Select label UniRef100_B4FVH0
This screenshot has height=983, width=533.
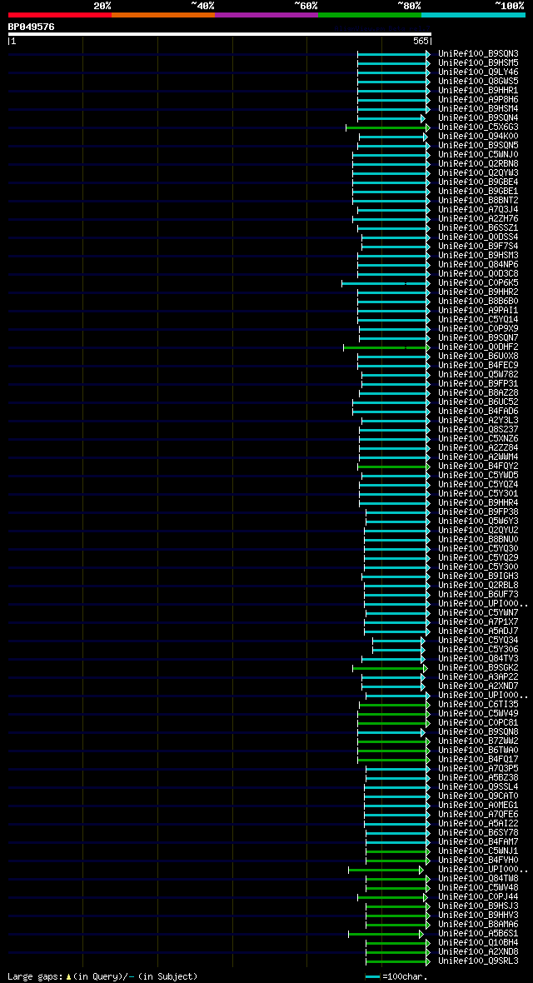click(x=478, y=861)
